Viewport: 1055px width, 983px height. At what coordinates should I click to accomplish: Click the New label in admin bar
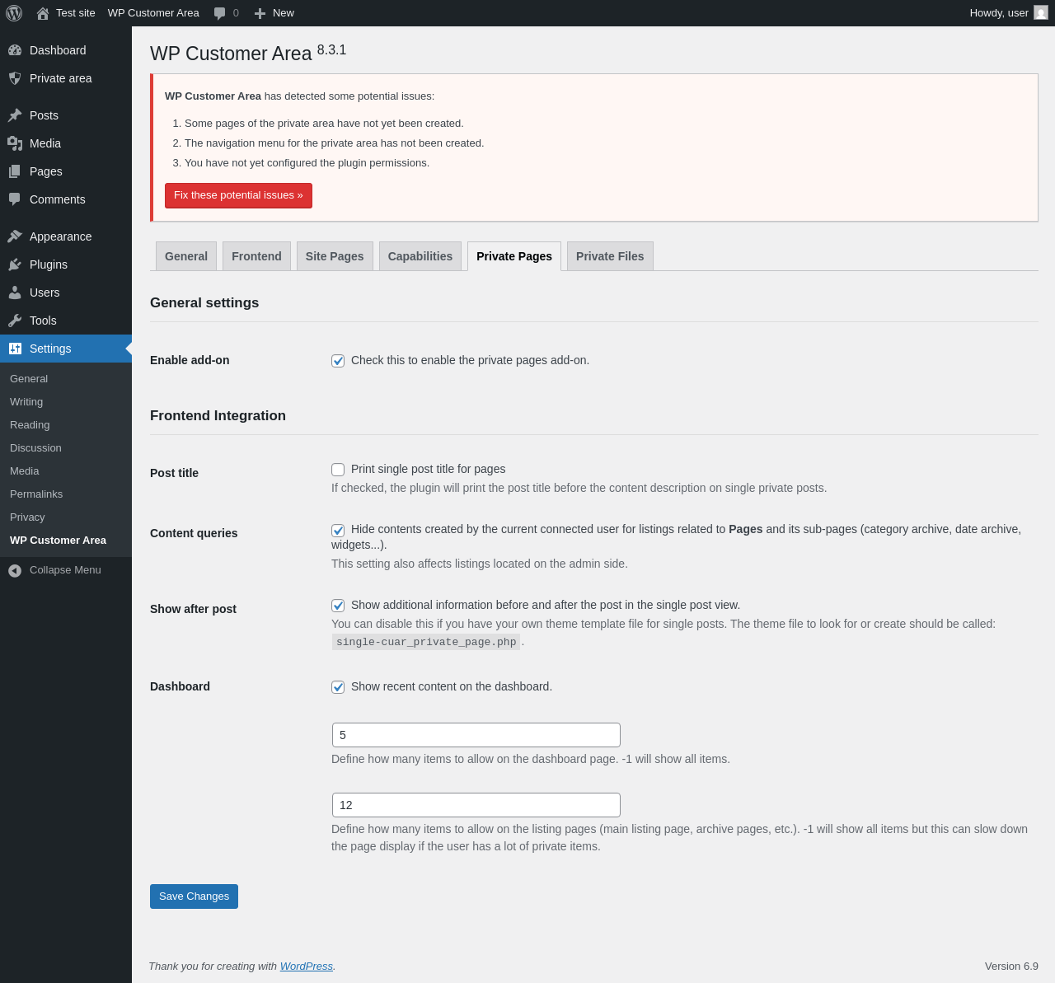tap(284, 13)
